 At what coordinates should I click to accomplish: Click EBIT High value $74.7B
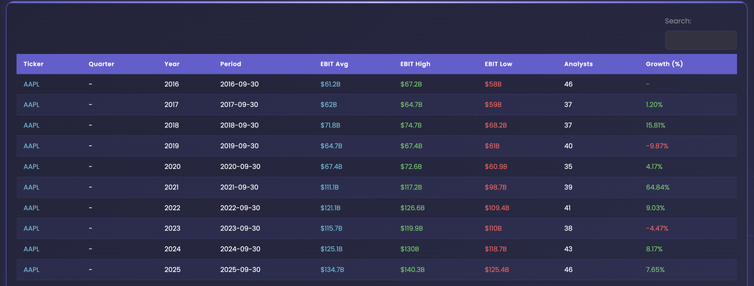(x=411, y=125)
